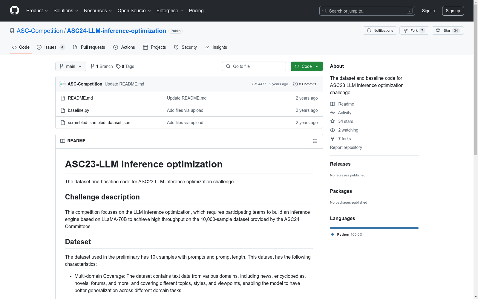
Task: Click the fork icon on Fork button
Action: click(406, 30)
